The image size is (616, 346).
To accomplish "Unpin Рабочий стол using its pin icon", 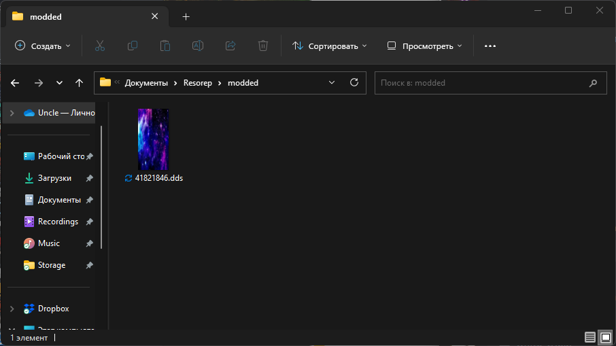I will click(89, 156).
